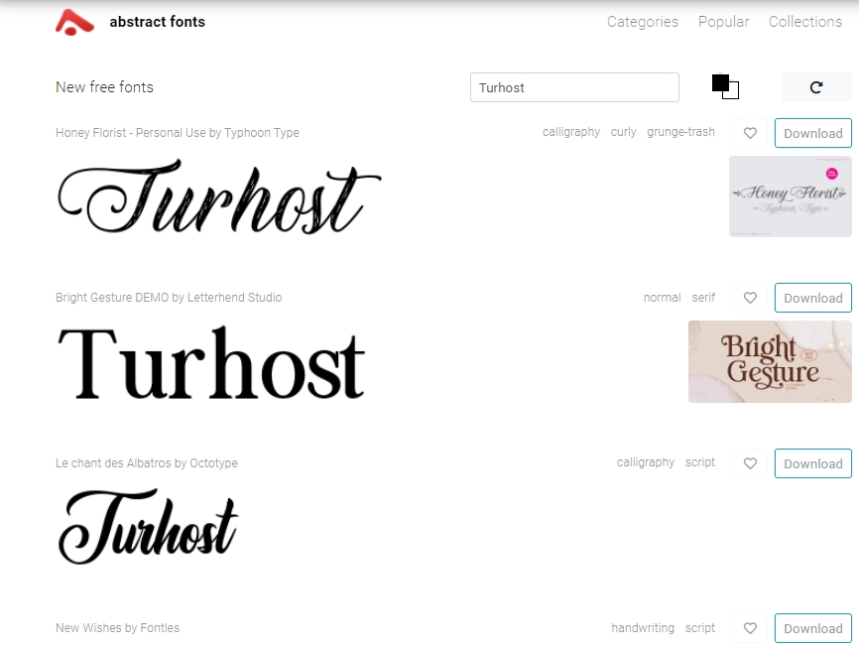Image resolution: width=859 pixels, height=648 pixels.
Task: Open the text color swatch picker
Action: 725,86
